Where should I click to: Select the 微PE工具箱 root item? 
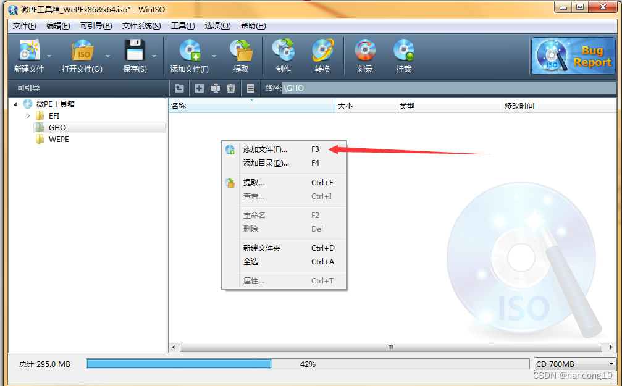(x=55, y=104)
